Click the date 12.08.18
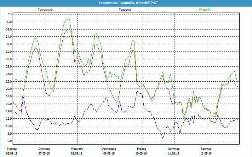This screenshot has width=252, height=157. pos(206,154)
